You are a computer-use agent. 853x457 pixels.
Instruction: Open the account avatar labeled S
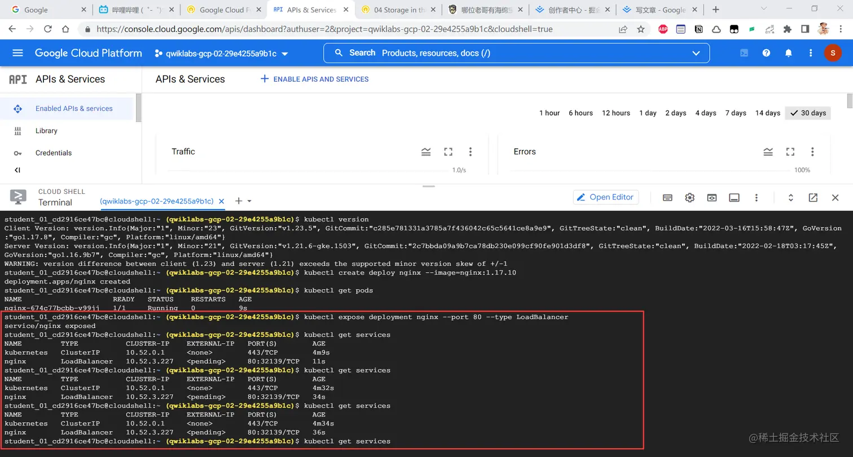[833, 53]
